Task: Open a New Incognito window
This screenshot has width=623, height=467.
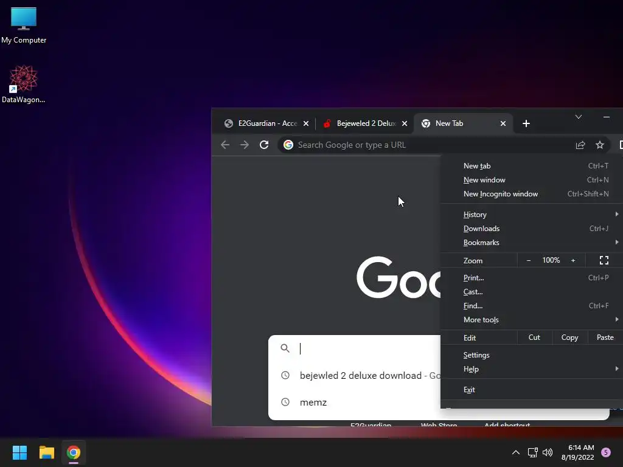Action: pos(532,194)
